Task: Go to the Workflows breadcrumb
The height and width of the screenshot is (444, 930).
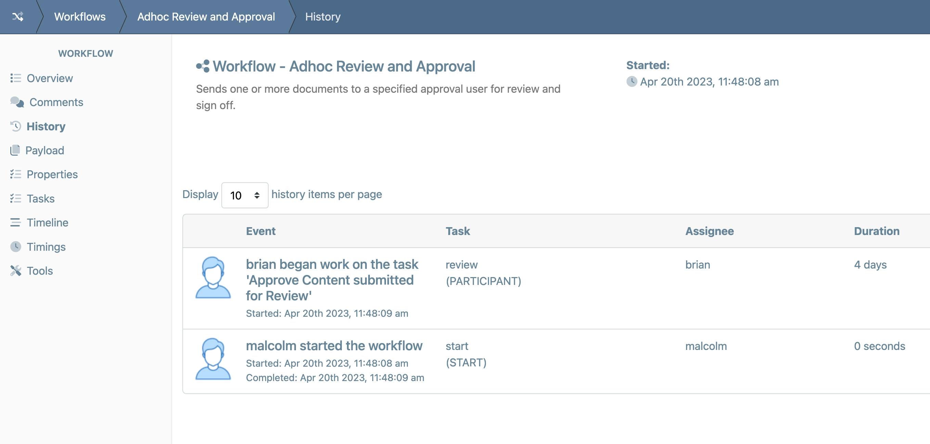Action: tap(80, 17)
